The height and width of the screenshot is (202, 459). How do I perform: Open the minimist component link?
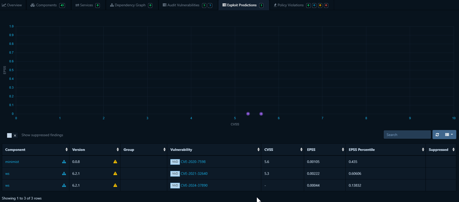tap(12, 162)
